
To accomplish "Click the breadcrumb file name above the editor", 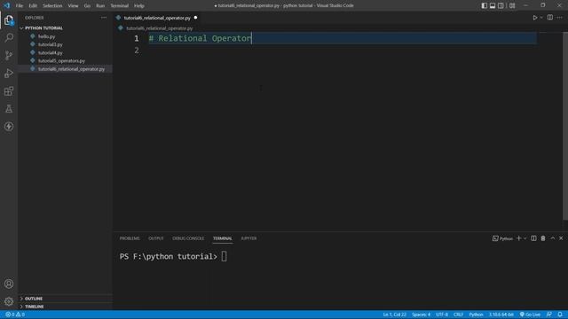I will click(x=160, y=28).
